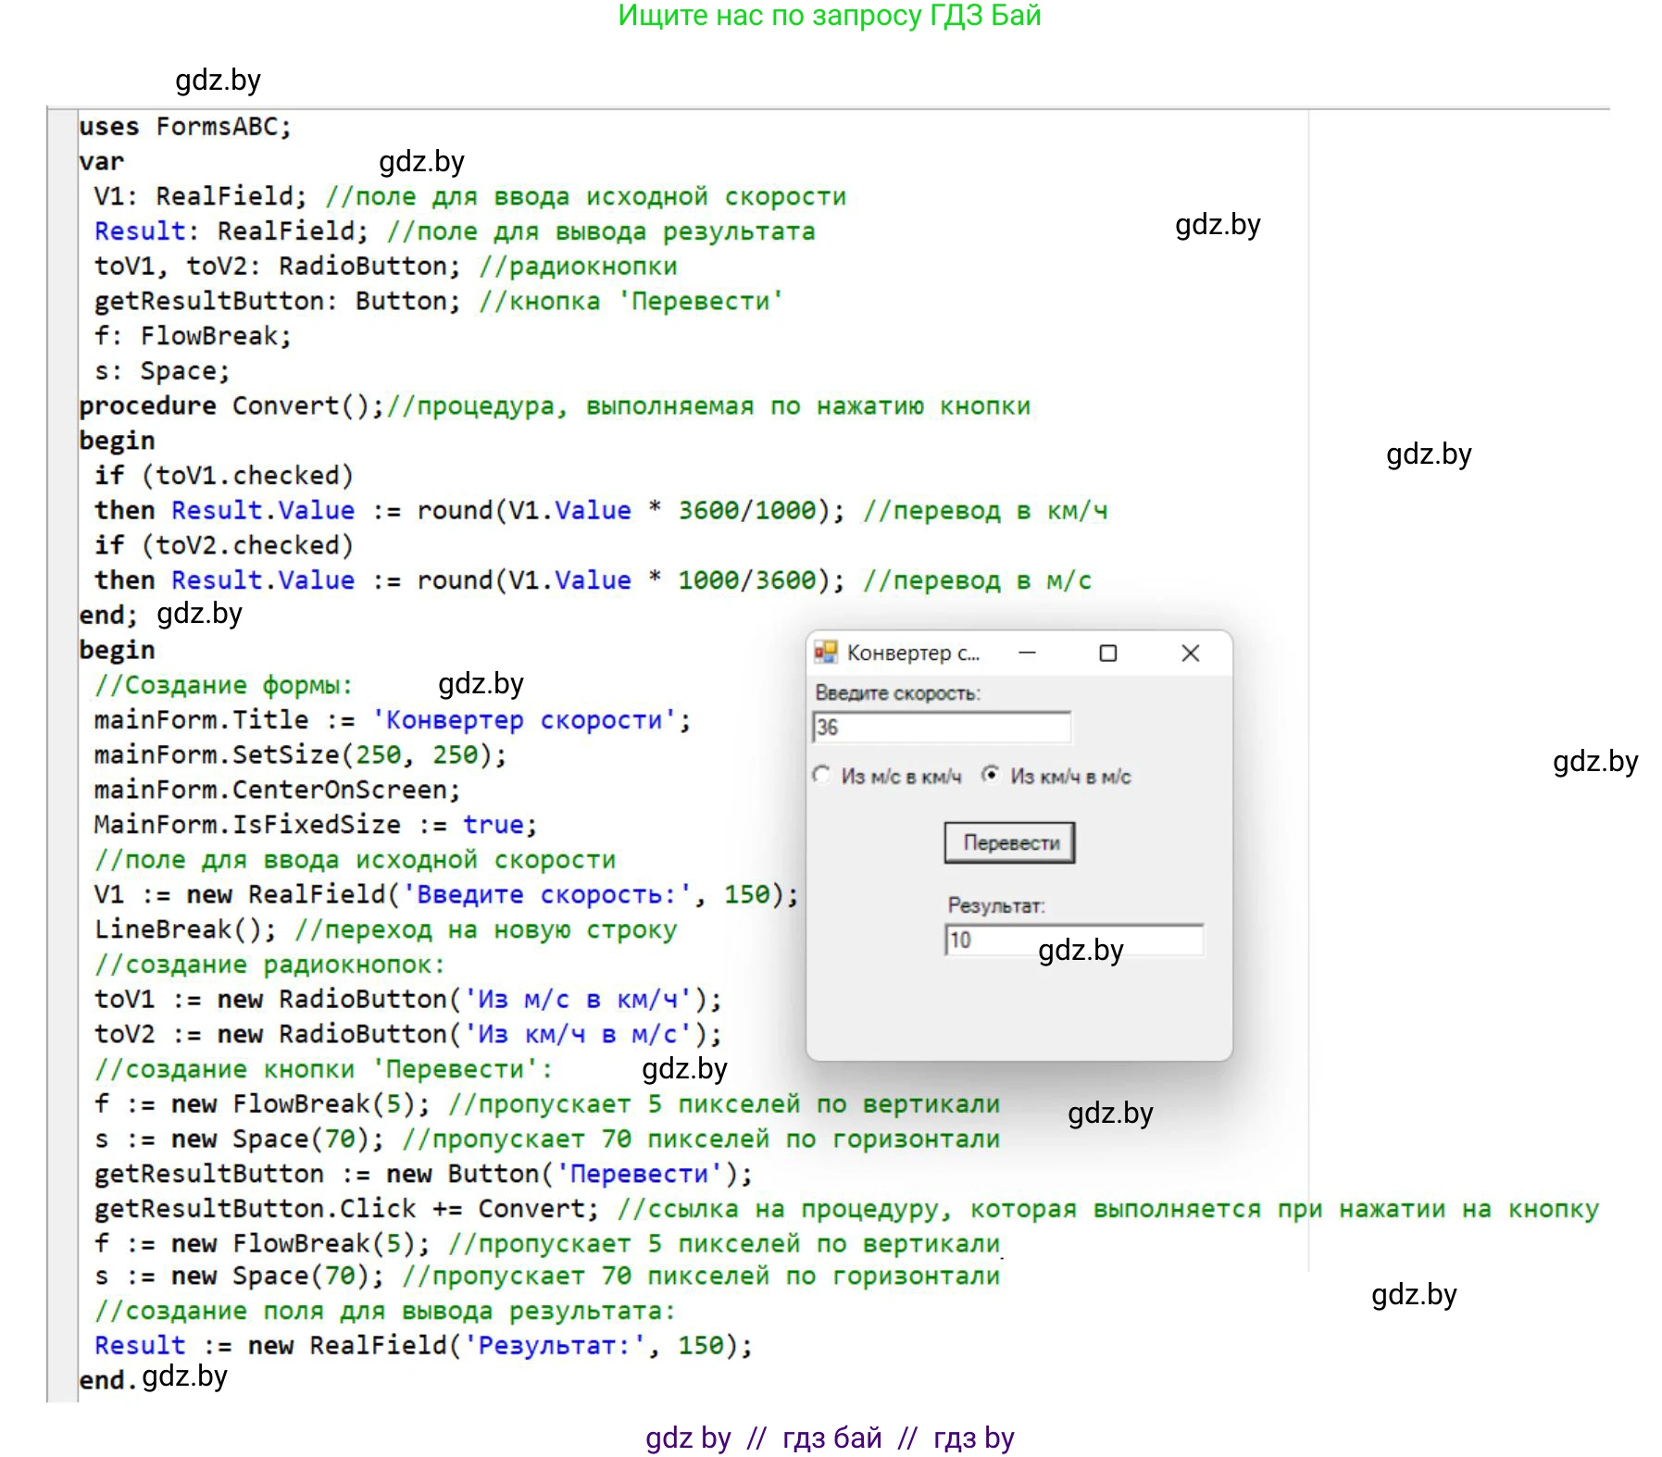Open the purple 'gdz by // гдз бай' footer link
Viewport: 1662px width, 1457px height.
[830, 1438]
